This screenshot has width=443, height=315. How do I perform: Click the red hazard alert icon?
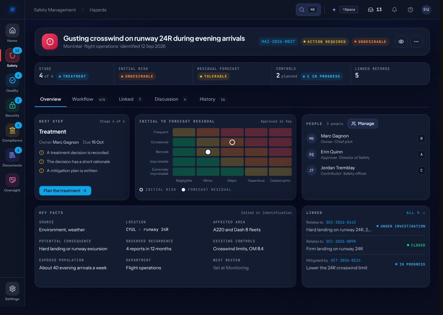[50, 42]
